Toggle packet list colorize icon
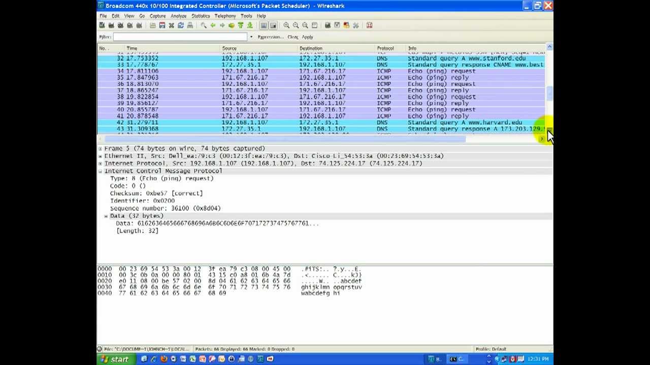 point(264,25)
